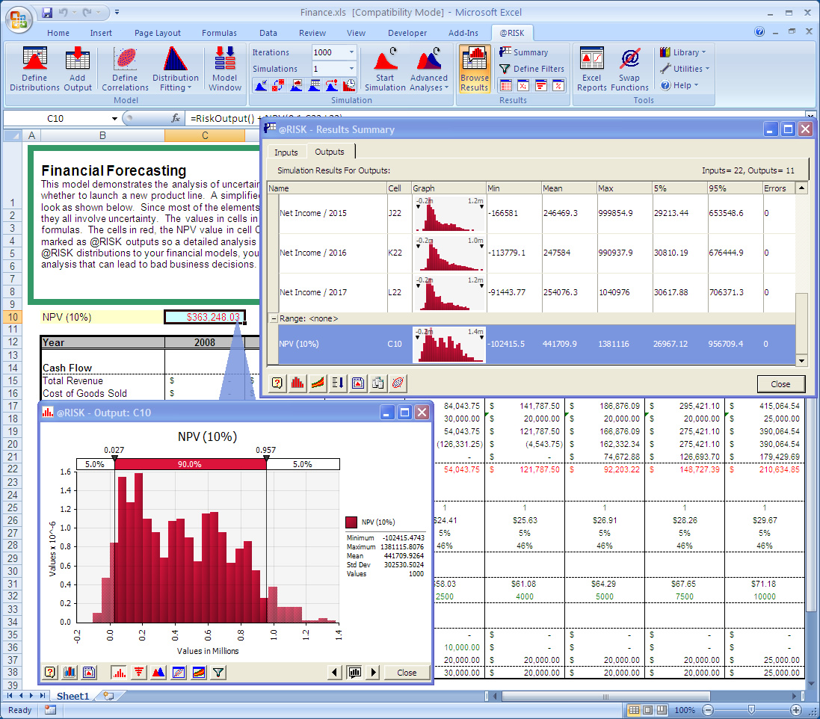
Task: Click the scatter plot icon in Results Summary toolbar
Action: pyautogui.click(x=398, y=383)
